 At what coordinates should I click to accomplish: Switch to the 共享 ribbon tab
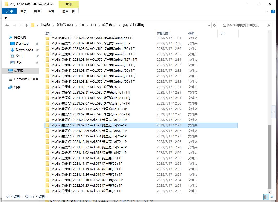[x=37, y=11]
